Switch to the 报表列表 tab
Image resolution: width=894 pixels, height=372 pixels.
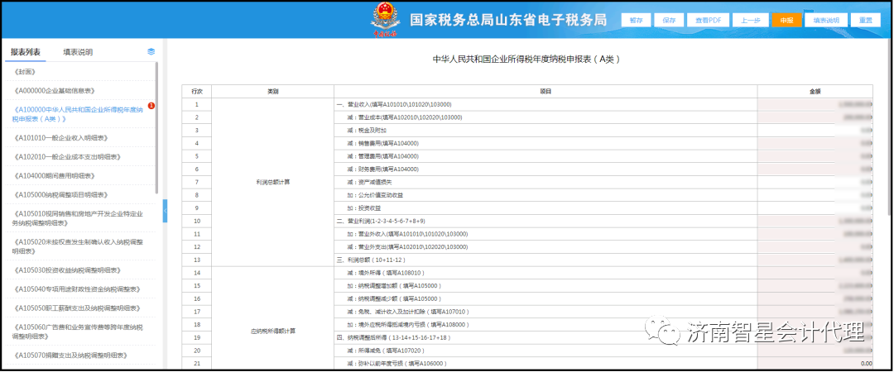pyautogui.click(x=26, y=52)
